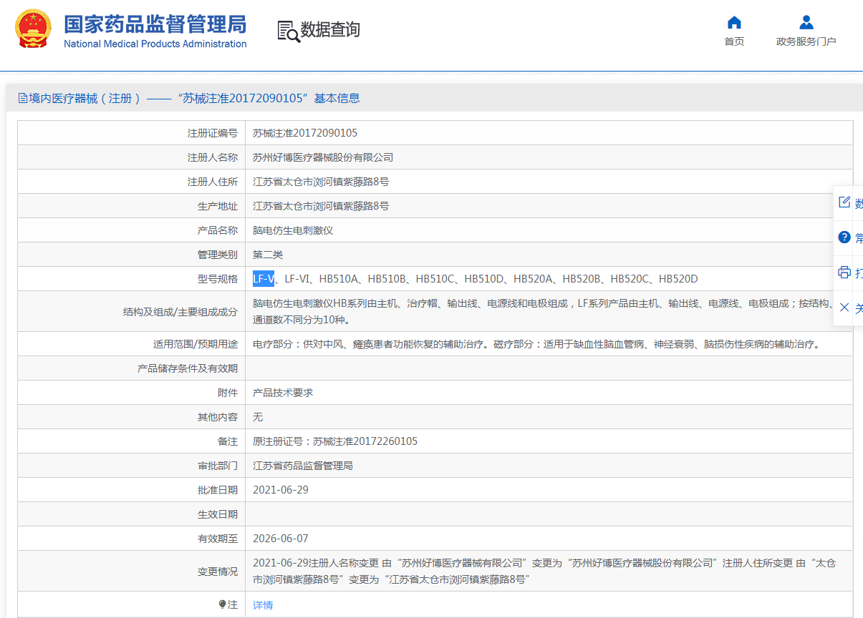Open the 政务服务门户 person icon
863x618 pixels.
[806, 21]
